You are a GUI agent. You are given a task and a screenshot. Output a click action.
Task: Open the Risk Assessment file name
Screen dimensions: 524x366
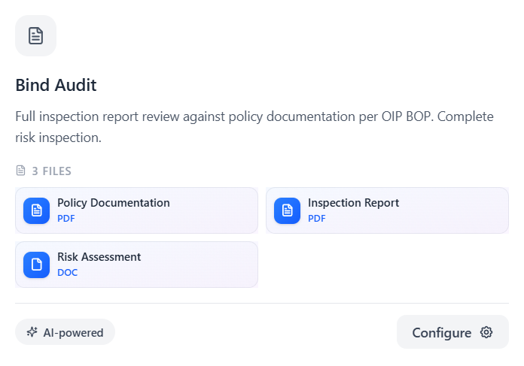point(99,257)
